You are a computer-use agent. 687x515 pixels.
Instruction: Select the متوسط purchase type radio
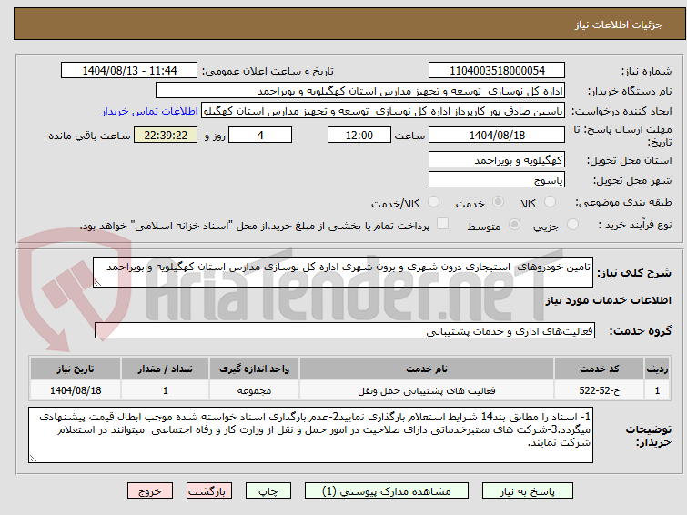point(514,225)
